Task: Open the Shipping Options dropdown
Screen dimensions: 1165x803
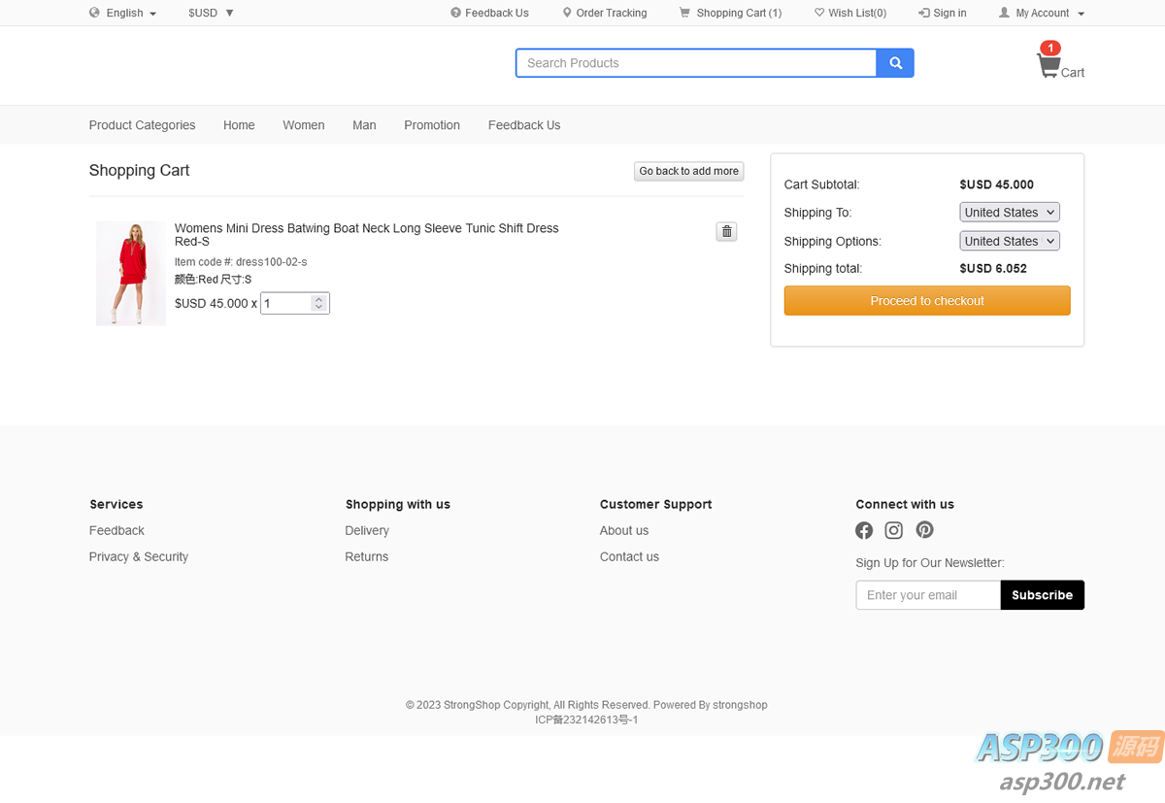Action: point(1010,241)
